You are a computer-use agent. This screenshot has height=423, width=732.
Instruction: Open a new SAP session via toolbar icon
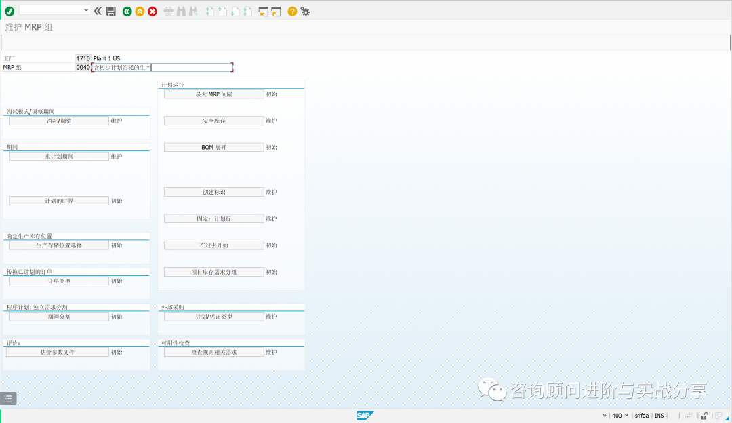pyautogui.click(x=263, y=11)
